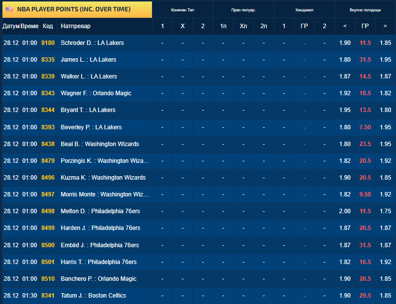Screen dimensions: 396x304
Task: Click the 01:30 time in Tatum J. row
Action: [30, 296]
